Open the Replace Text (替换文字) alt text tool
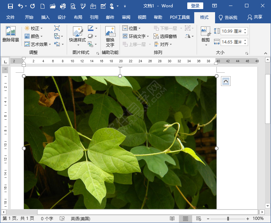271x223 pixels. [110, 37]
